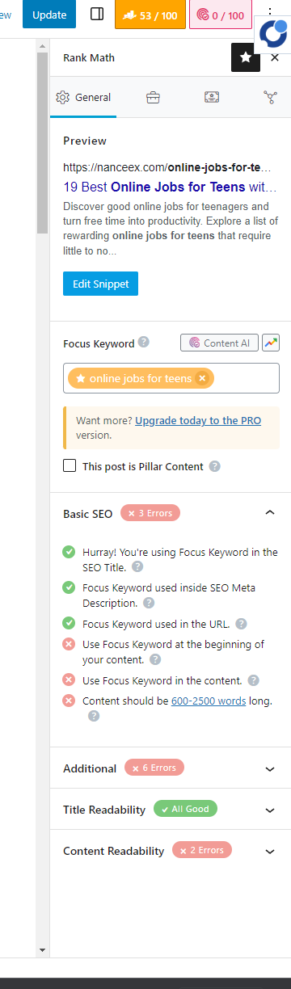Screen dimensions: 291x989
Task: Expand the Title Readability section
Action: [x=270, y=810]
